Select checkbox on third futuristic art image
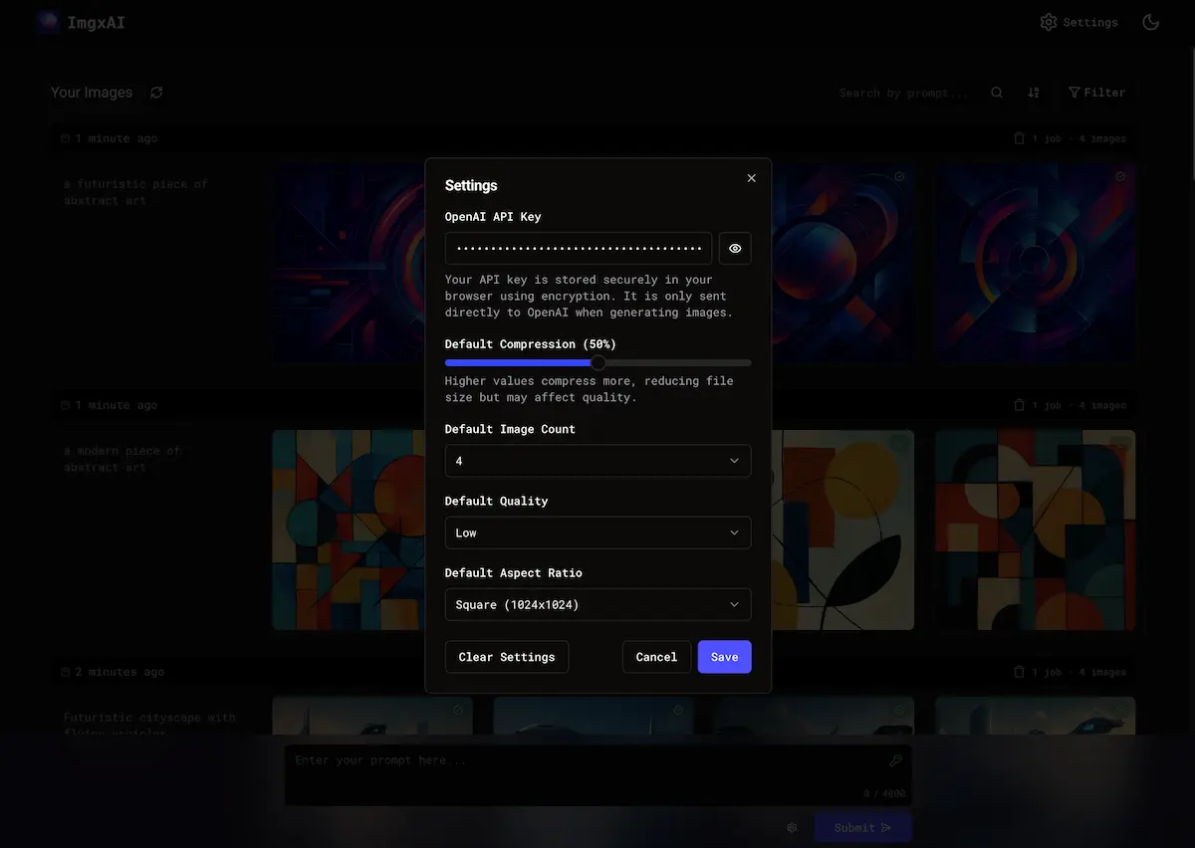 tap(899, 176)
